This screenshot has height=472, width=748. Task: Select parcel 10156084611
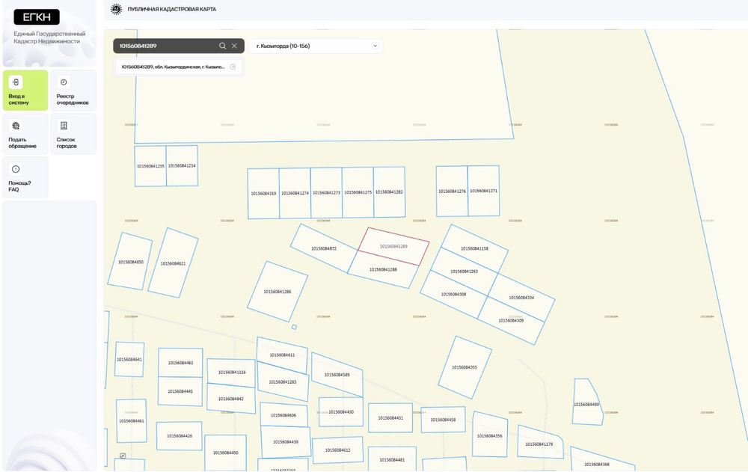tap(282, 355)
